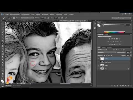Screen dimensions: 133x100
Task: Open the Изображение menu
Action: [25, 14]
